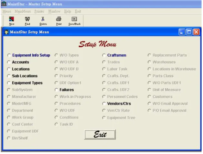Open the Window menu
Image resolution: width=203 pixels, height=154 pixels.
tap(54, 11)
